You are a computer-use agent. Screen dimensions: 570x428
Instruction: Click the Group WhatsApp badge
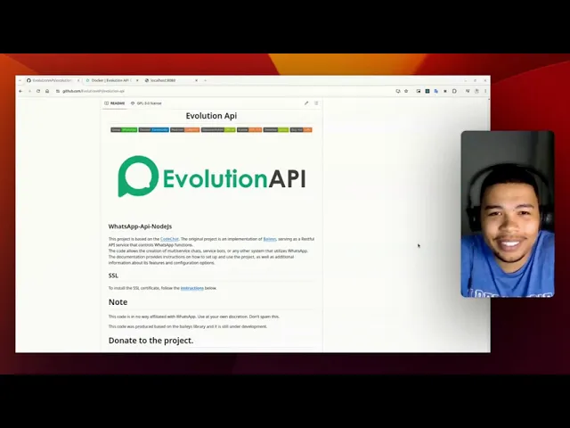pyautogui.click(x=124, y=130)
